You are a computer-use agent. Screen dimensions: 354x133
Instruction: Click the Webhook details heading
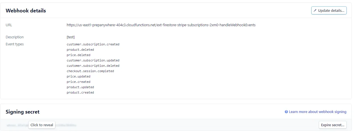click(x=26, y=11)
